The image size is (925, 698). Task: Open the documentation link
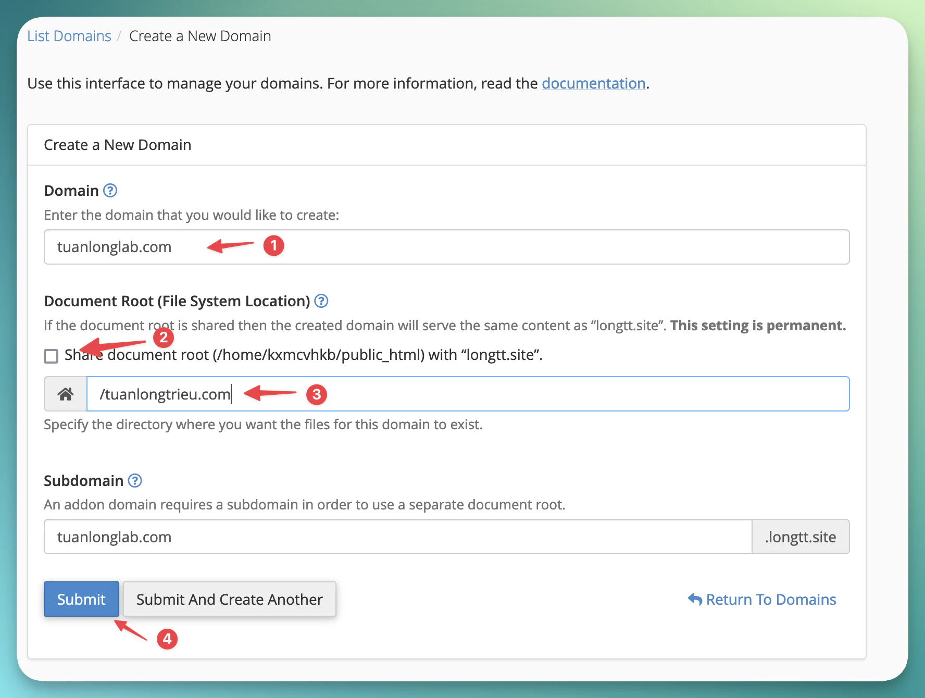(x=593, y=83)
